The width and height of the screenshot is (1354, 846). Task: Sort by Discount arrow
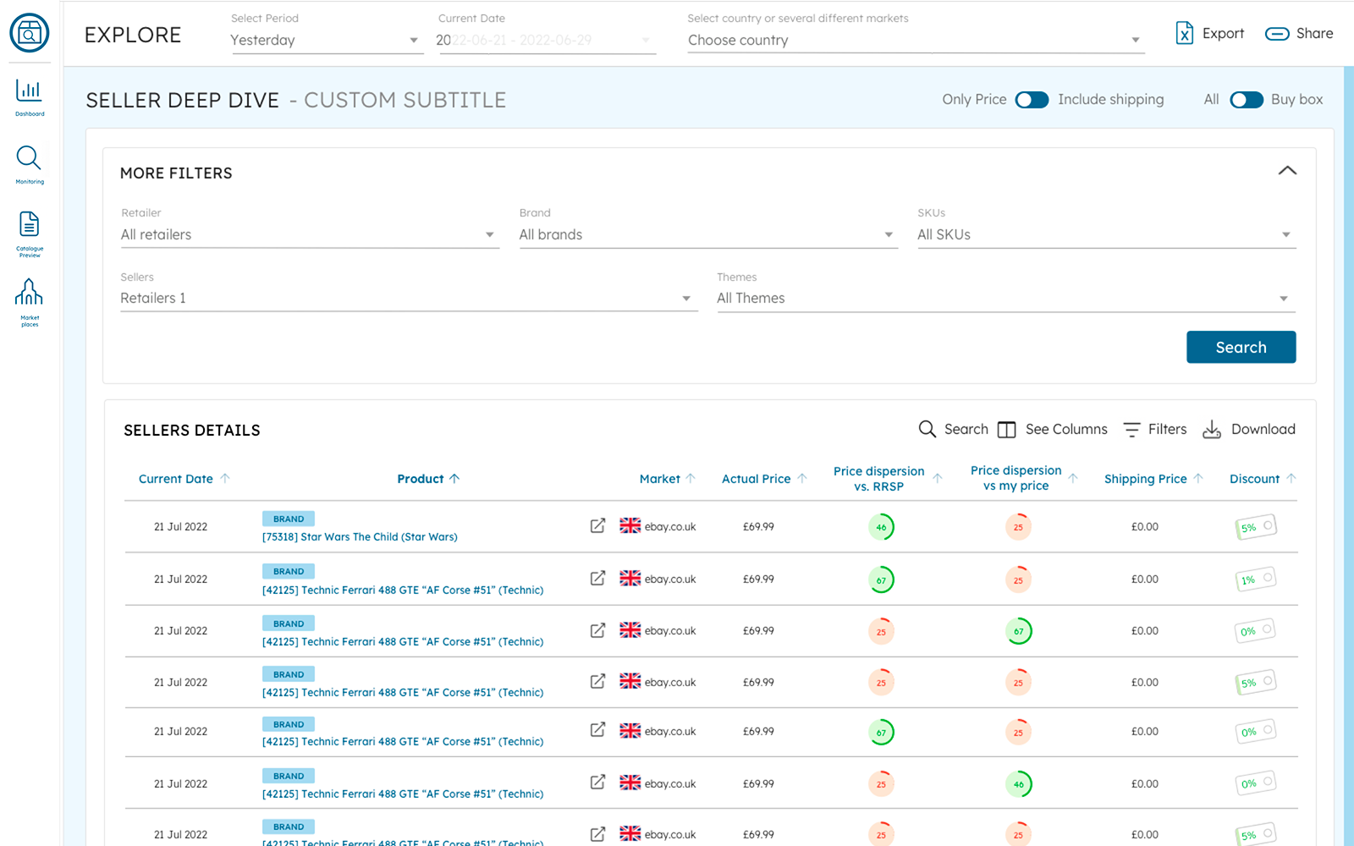click(x=1291, y=479)
